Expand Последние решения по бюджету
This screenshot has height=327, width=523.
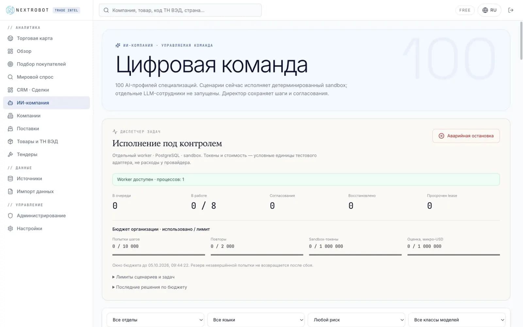150,287
